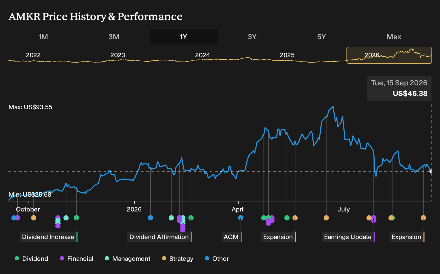Click the orange Strategy marker above the far-right Expansion label
The image size is (440, 274).
pos(423,218)
